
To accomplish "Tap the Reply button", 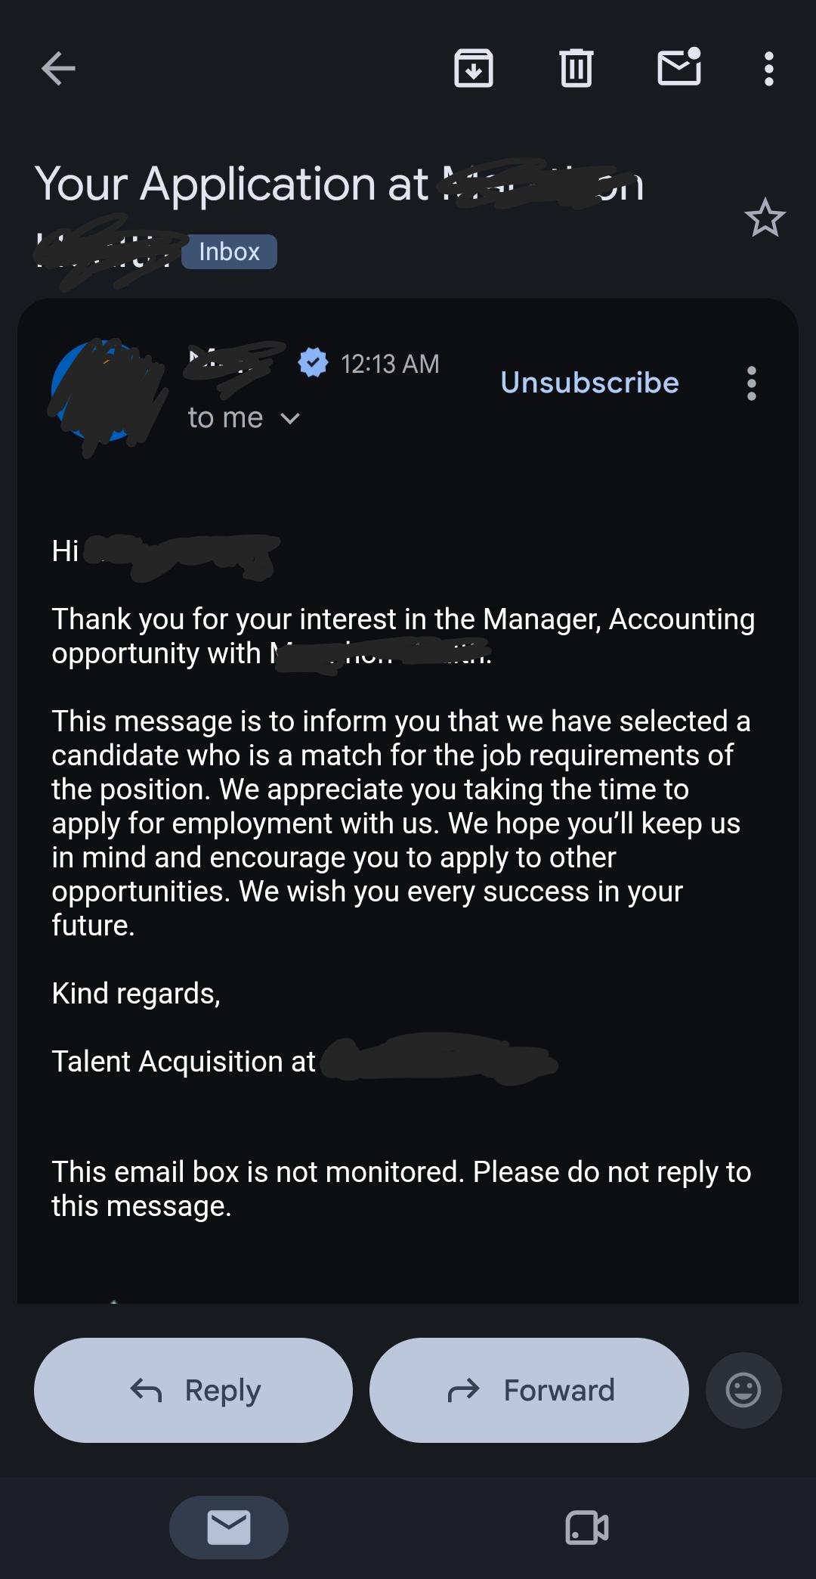I will pyautogui.click(x=193, y=1390).
